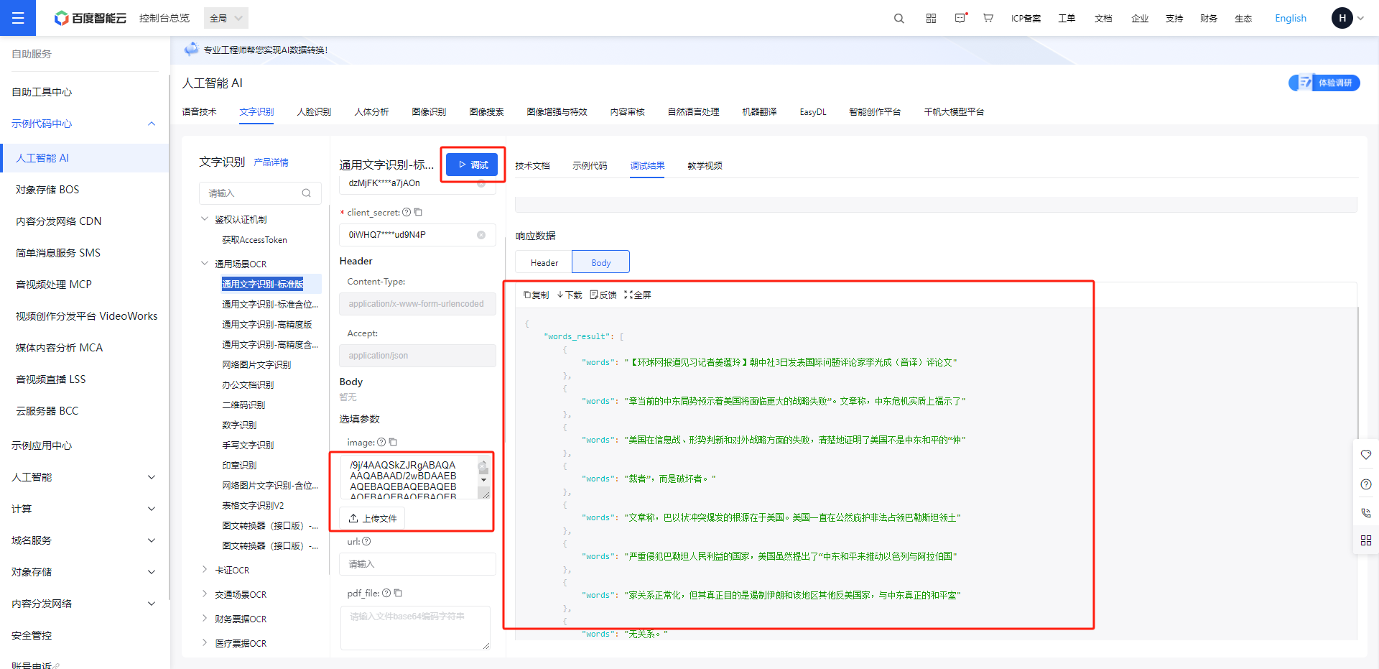Open the 技术文档 tab
1379x669 pixels.
pyautogui.click(x=532, y=166)
